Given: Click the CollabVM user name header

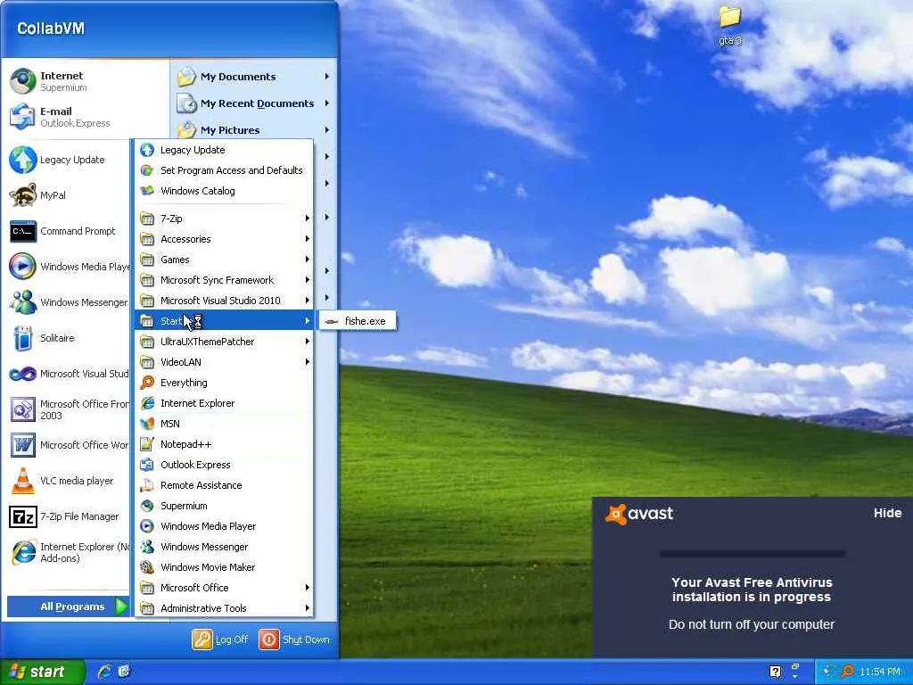Looking at the screenshot, I should coord(51,29).
